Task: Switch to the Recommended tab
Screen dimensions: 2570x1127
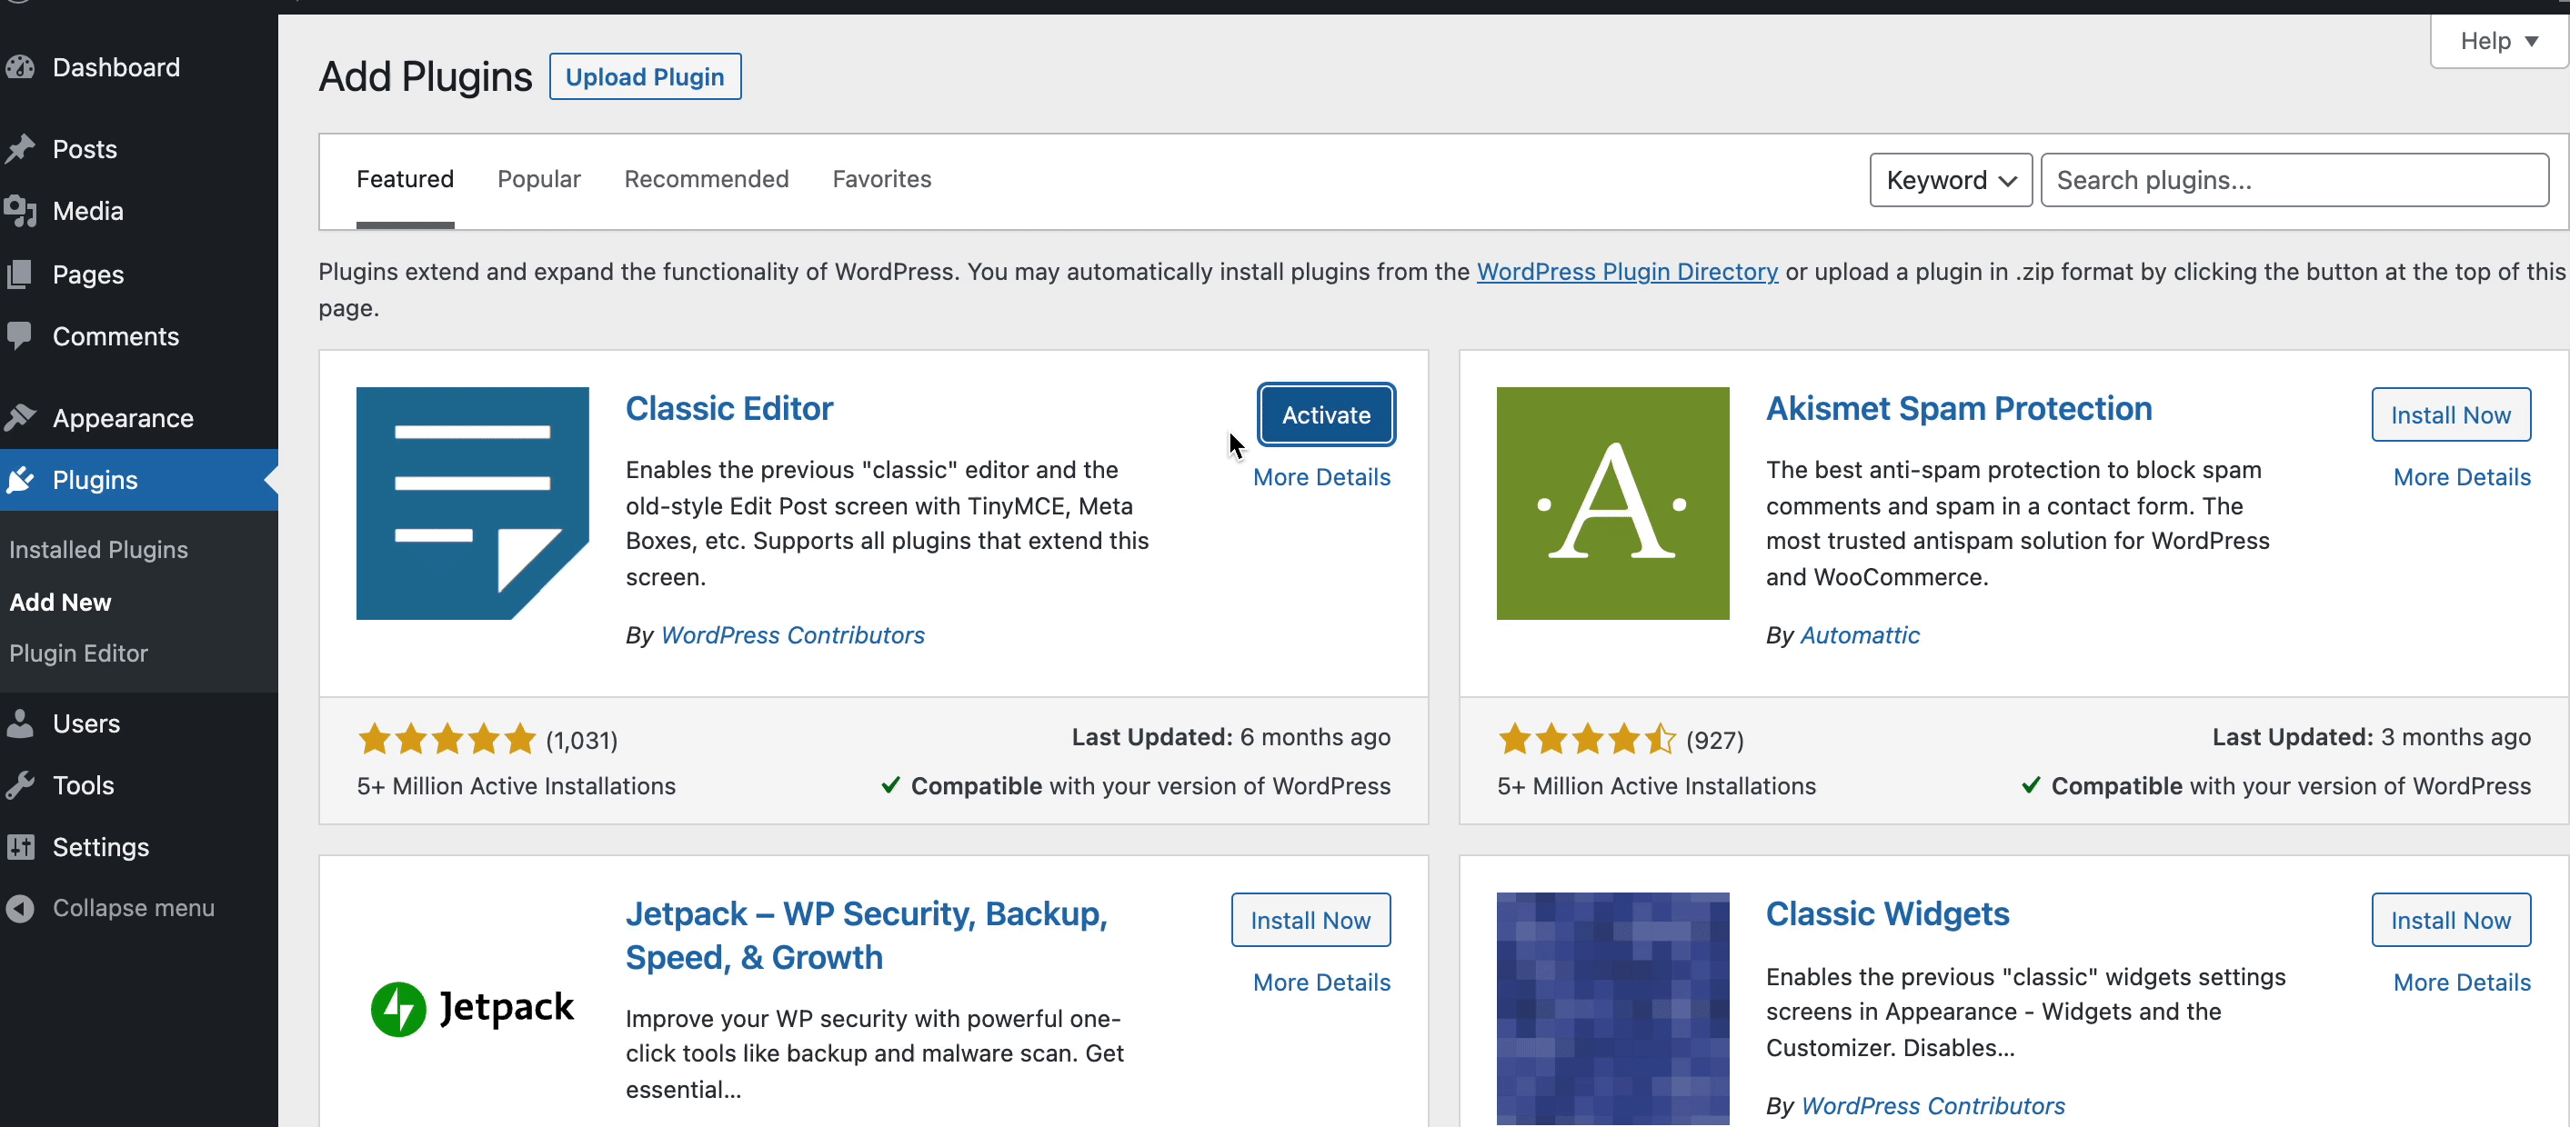Action: pyautogui.click(x=707, y=178)
